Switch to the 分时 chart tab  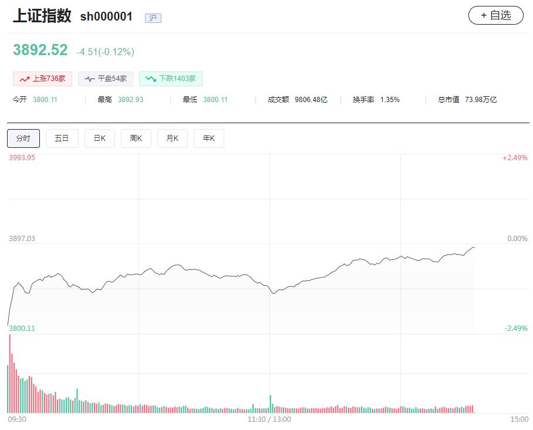(x=23, y=138)
